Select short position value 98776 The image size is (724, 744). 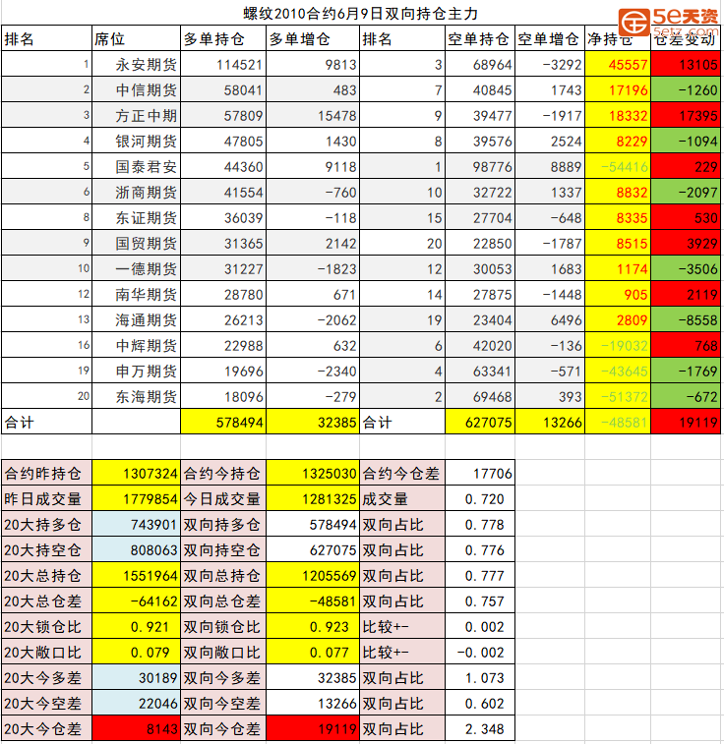479,166
